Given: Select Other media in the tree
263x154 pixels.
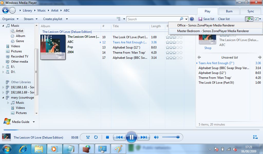Looking at the screenshot, I should tap(20, 62).
